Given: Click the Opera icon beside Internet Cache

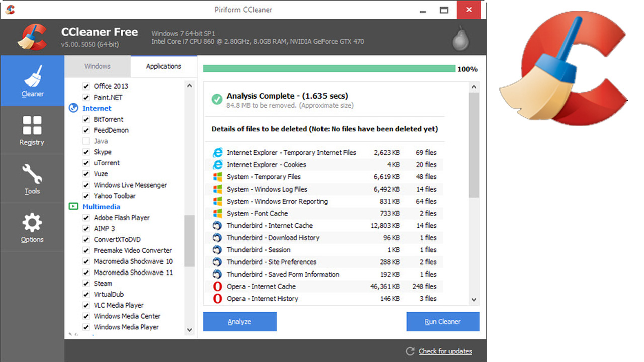Looking at the screenshot, I should [x=217, y=287].
